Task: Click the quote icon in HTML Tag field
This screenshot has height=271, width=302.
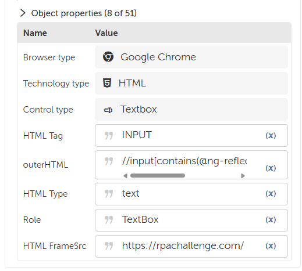Action: point(109,136)
